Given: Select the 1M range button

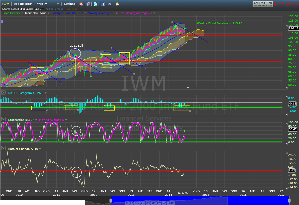Looking at the screenshot, I should pos(153,203).
